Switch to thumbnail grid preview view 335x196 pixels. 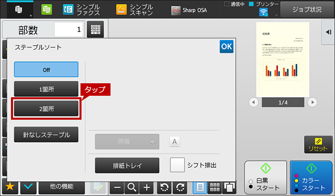(214, 188)
